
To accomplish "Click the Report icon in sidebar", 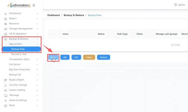I will [6, 19].
